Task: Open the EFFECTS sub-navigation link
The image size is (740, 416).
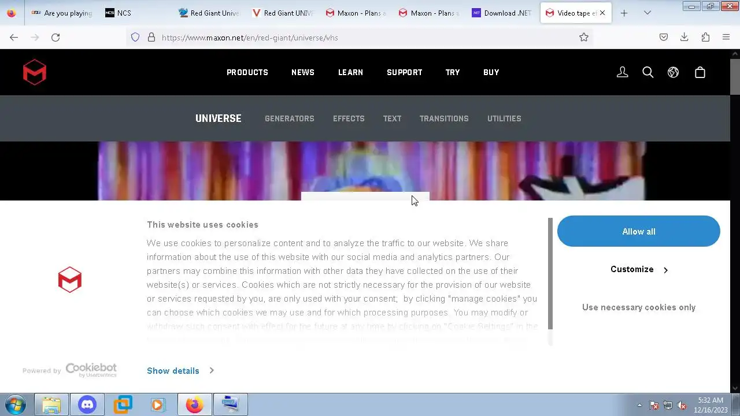Action: pyautogui.click(x=349, y=118)
